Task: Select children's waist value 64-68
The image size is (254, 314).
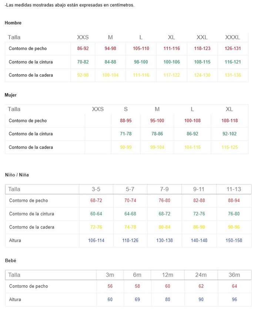Action: (x=130, y=214)
